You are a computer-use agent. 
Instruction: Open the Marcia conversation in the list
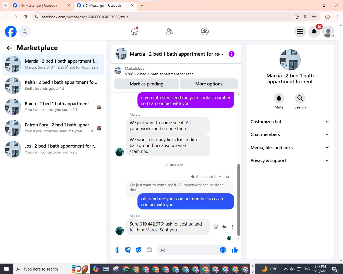(x=53, y=64)
